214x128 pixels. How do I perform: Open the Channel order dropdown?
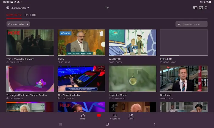coord(18,24)
